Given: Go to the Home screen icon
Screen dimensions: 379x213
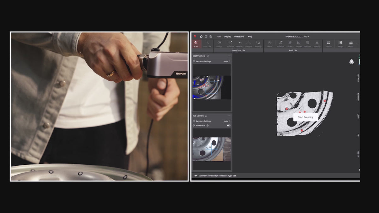Looking at the screenshot, I should click(201, 37).
